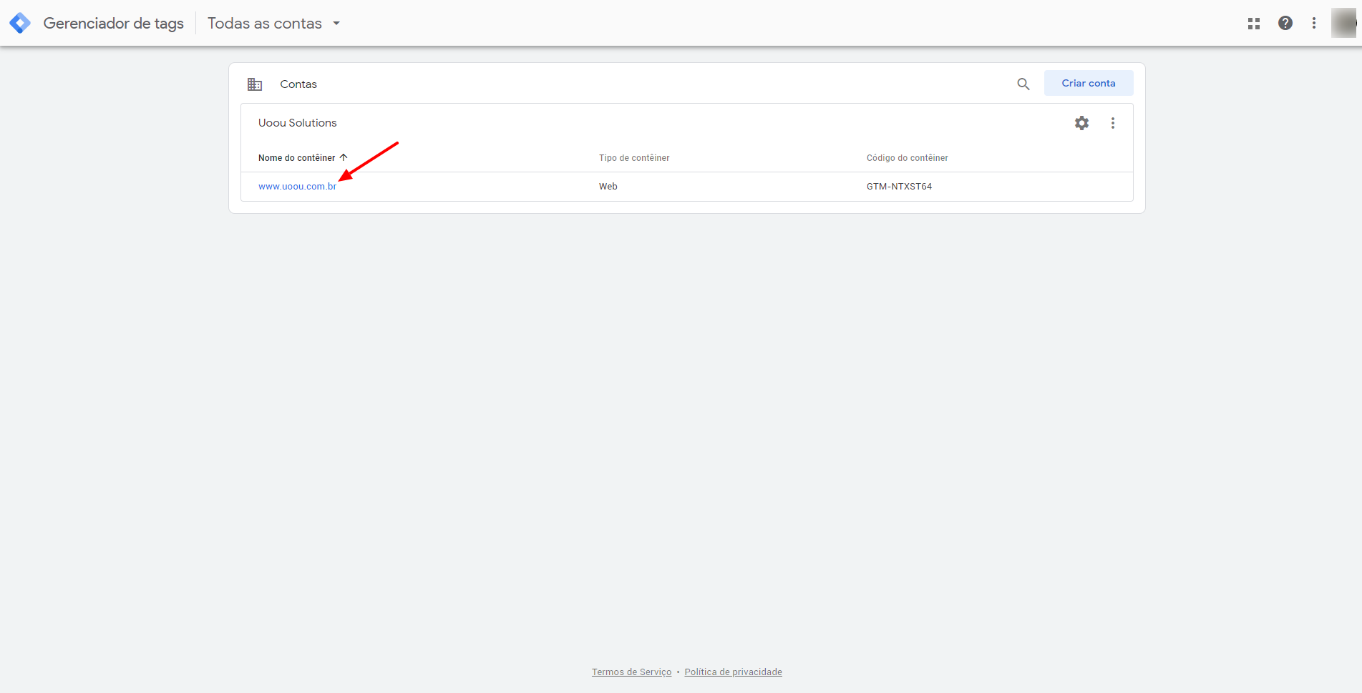Click the blurred user profile avatar

(1344, 23)
